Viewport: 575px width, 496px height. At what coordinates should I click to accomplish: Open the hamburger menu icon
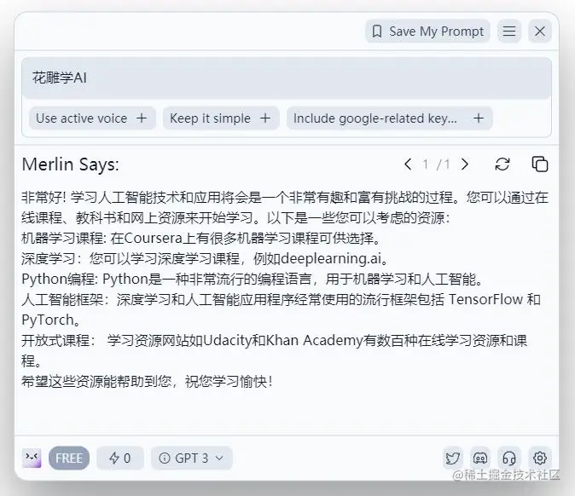(509, 32)
